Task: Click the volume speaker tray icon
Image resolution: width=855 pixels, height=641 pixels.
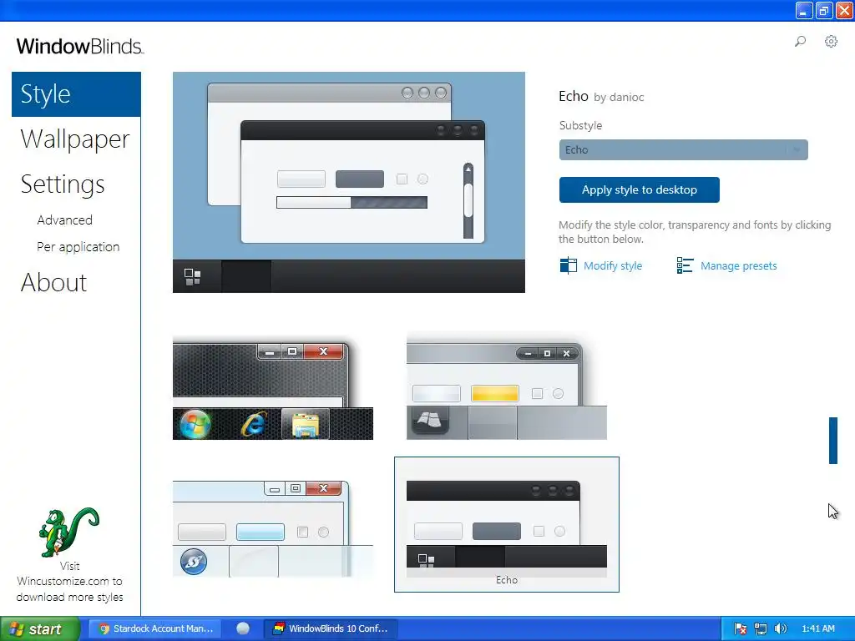Action: pos(781,629)
